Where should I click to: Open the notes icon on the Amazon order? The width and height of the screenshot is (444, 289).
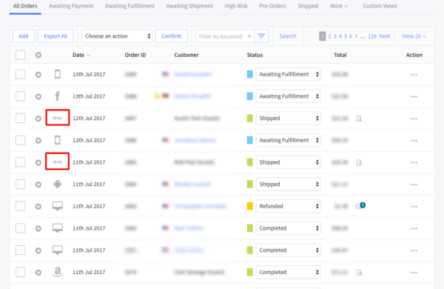click(x=359, y=273)
